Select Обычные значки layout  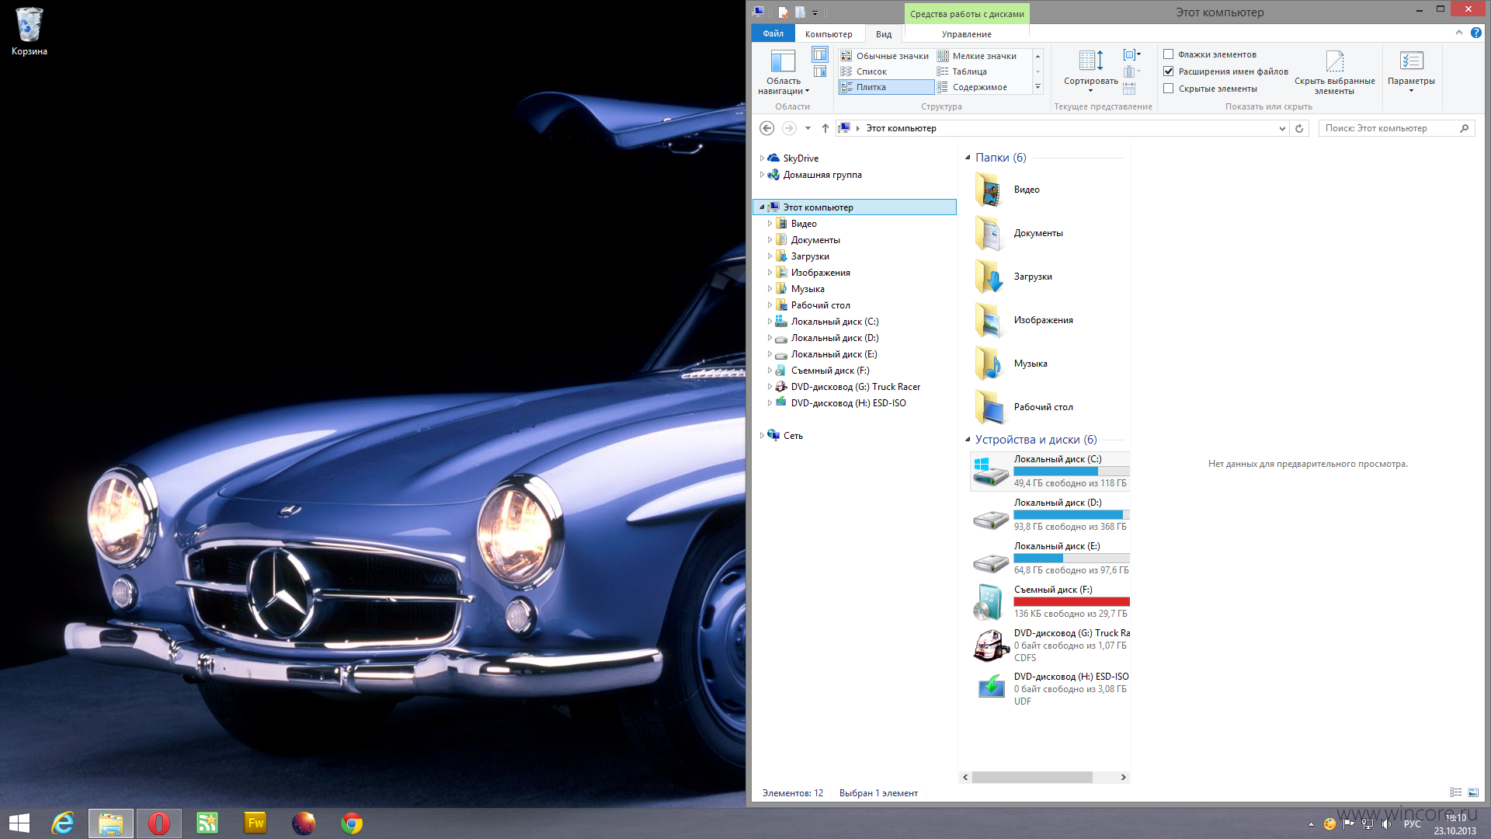885,56
